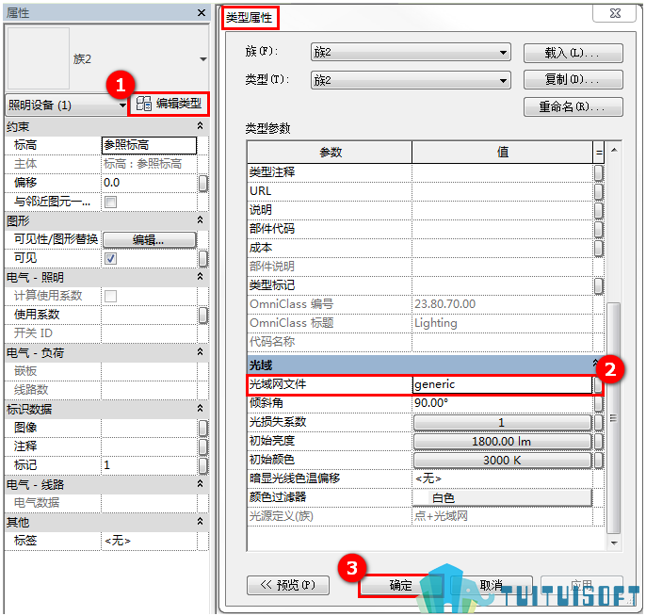Close the 属性 properties panel

[202, 13]
